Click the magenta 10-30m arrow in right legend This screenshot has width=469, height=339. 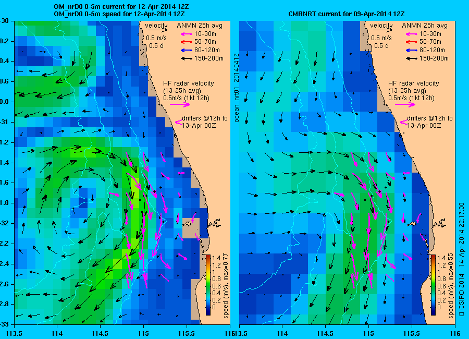click(412, 34)
